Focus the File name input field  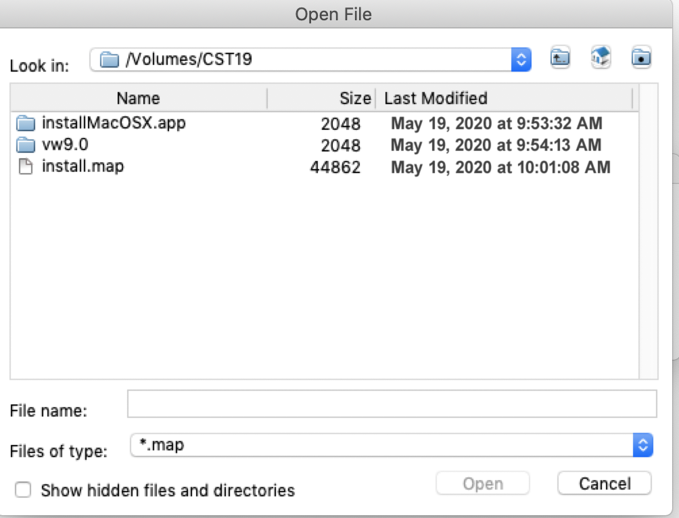point(392,404)
